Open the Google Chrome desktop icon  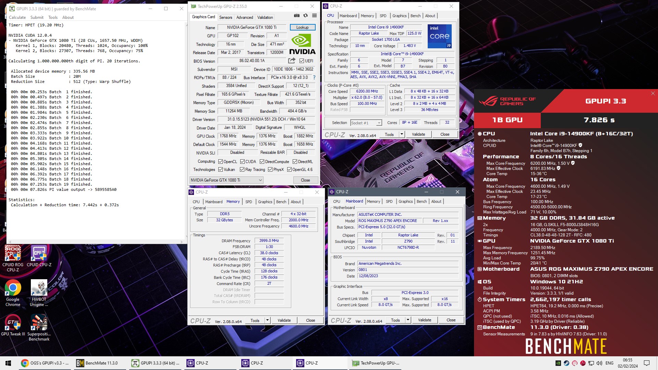coord(13,293)
